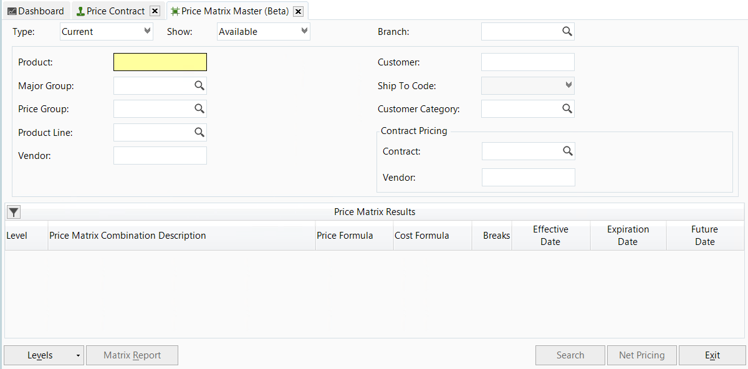Click the search icon next to Branch
The height and width of the screenshot is (369, 748).
click(567, 31)
